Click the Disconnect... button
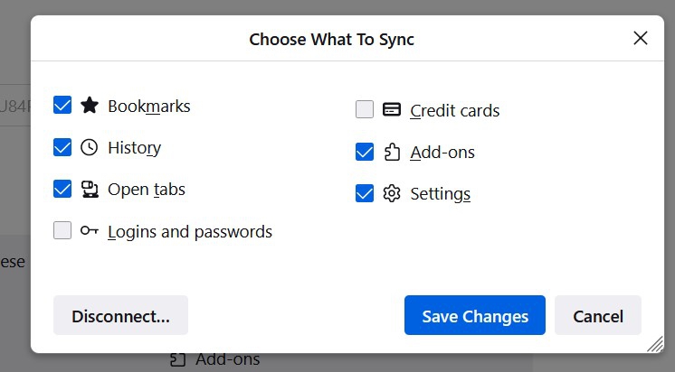The width and height of the screenshot is (675, 372). pos(120,316)
